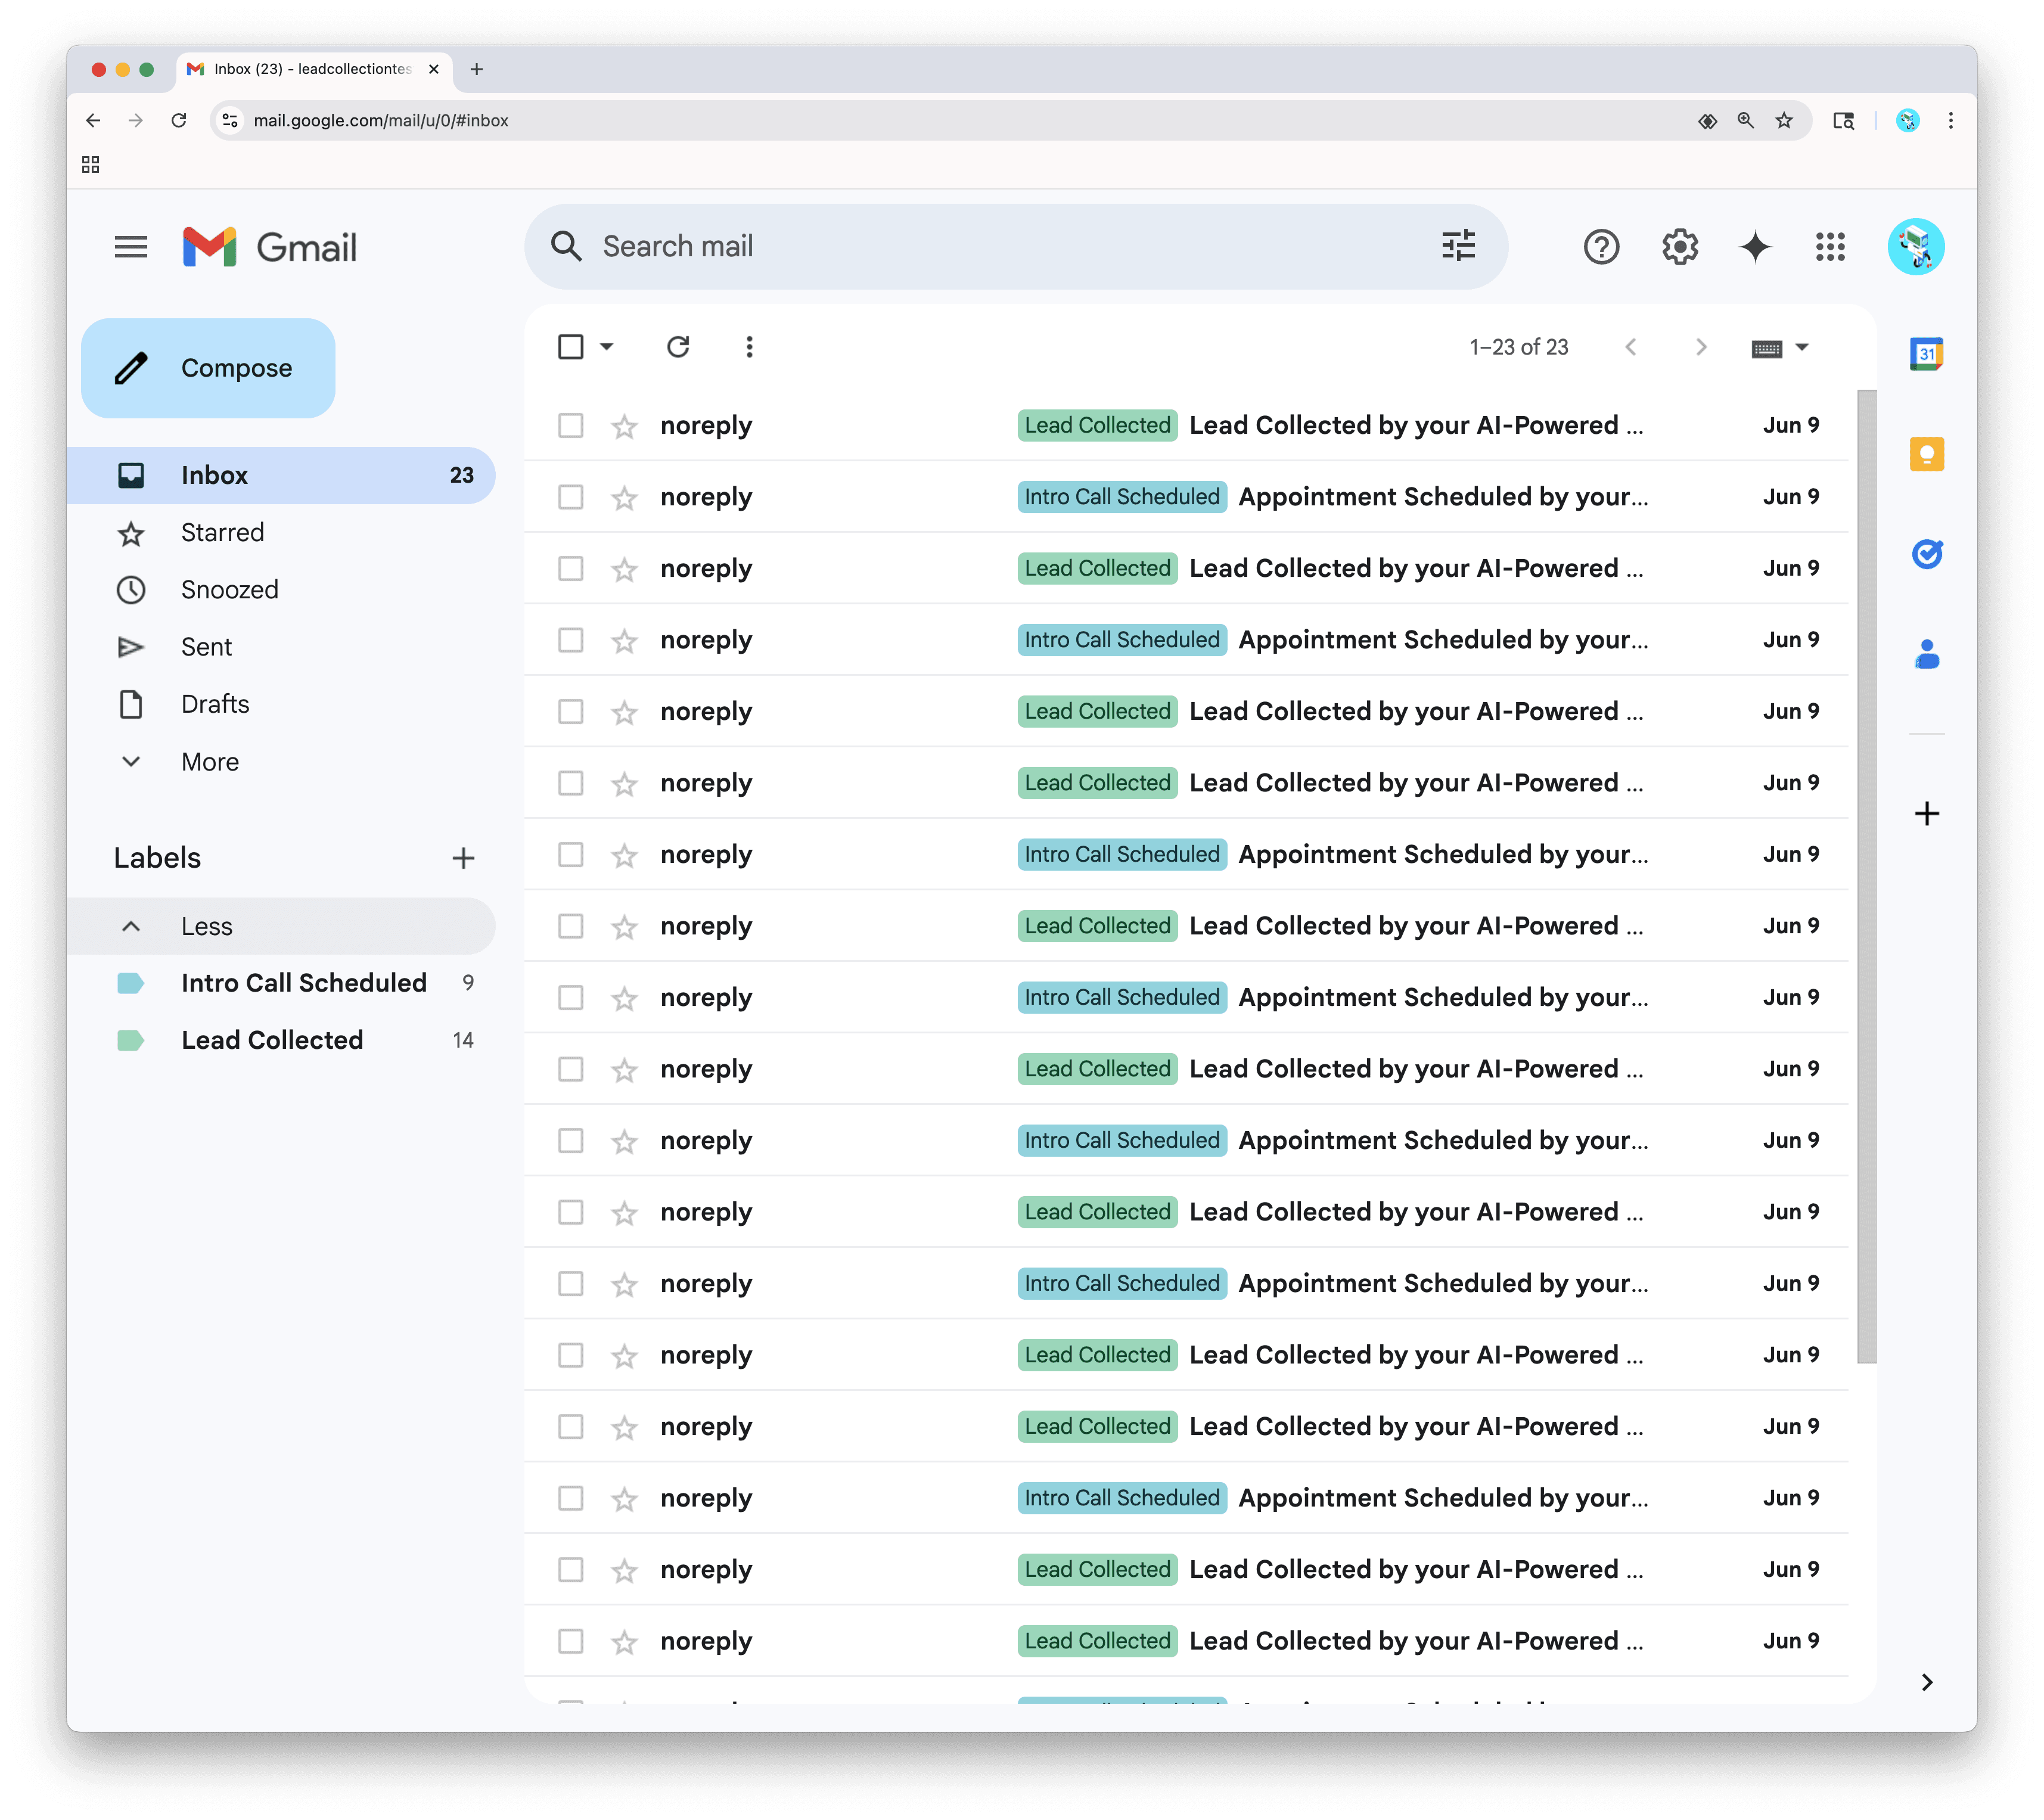Image resolution: width=2044 pixels, height=1820 pixels.
Task: Open the Support help icon
Action: 1601,247
